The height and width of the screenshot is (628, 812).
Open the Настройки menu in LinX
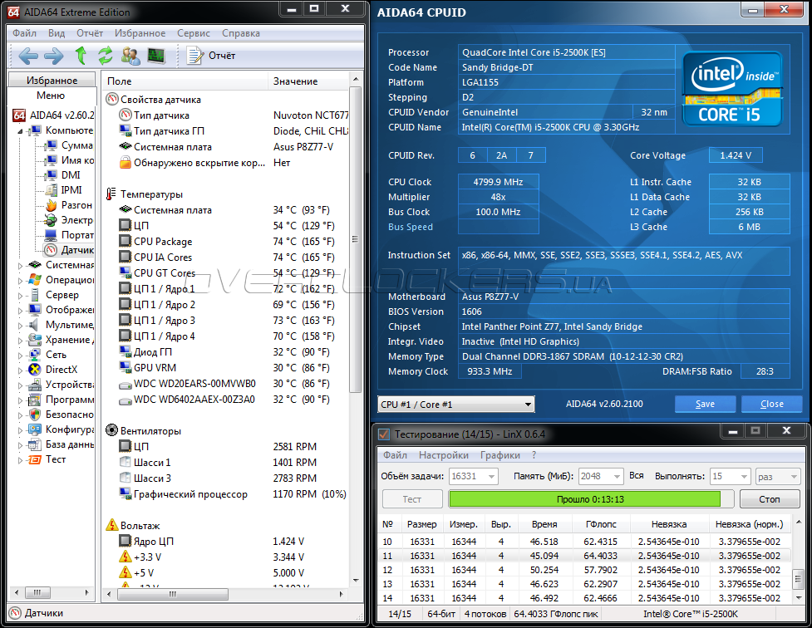[x=443, y=455]
